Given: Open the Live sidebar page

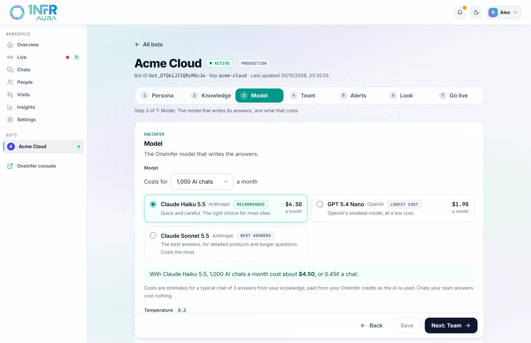Looking at the screenshot, I should (x=43, y=57).
